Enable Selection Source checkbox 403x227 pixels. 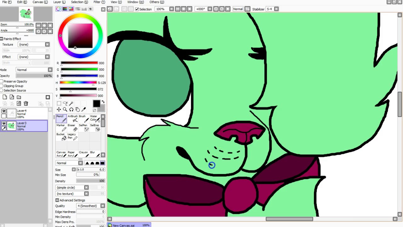click(2, 90)
